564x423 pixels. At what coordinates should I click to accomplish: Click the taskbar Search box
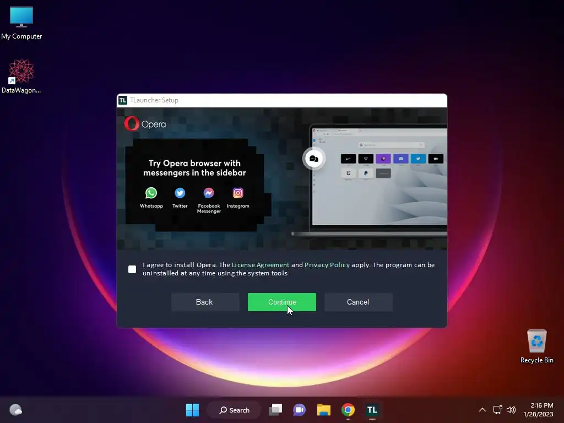coord(234,410)
